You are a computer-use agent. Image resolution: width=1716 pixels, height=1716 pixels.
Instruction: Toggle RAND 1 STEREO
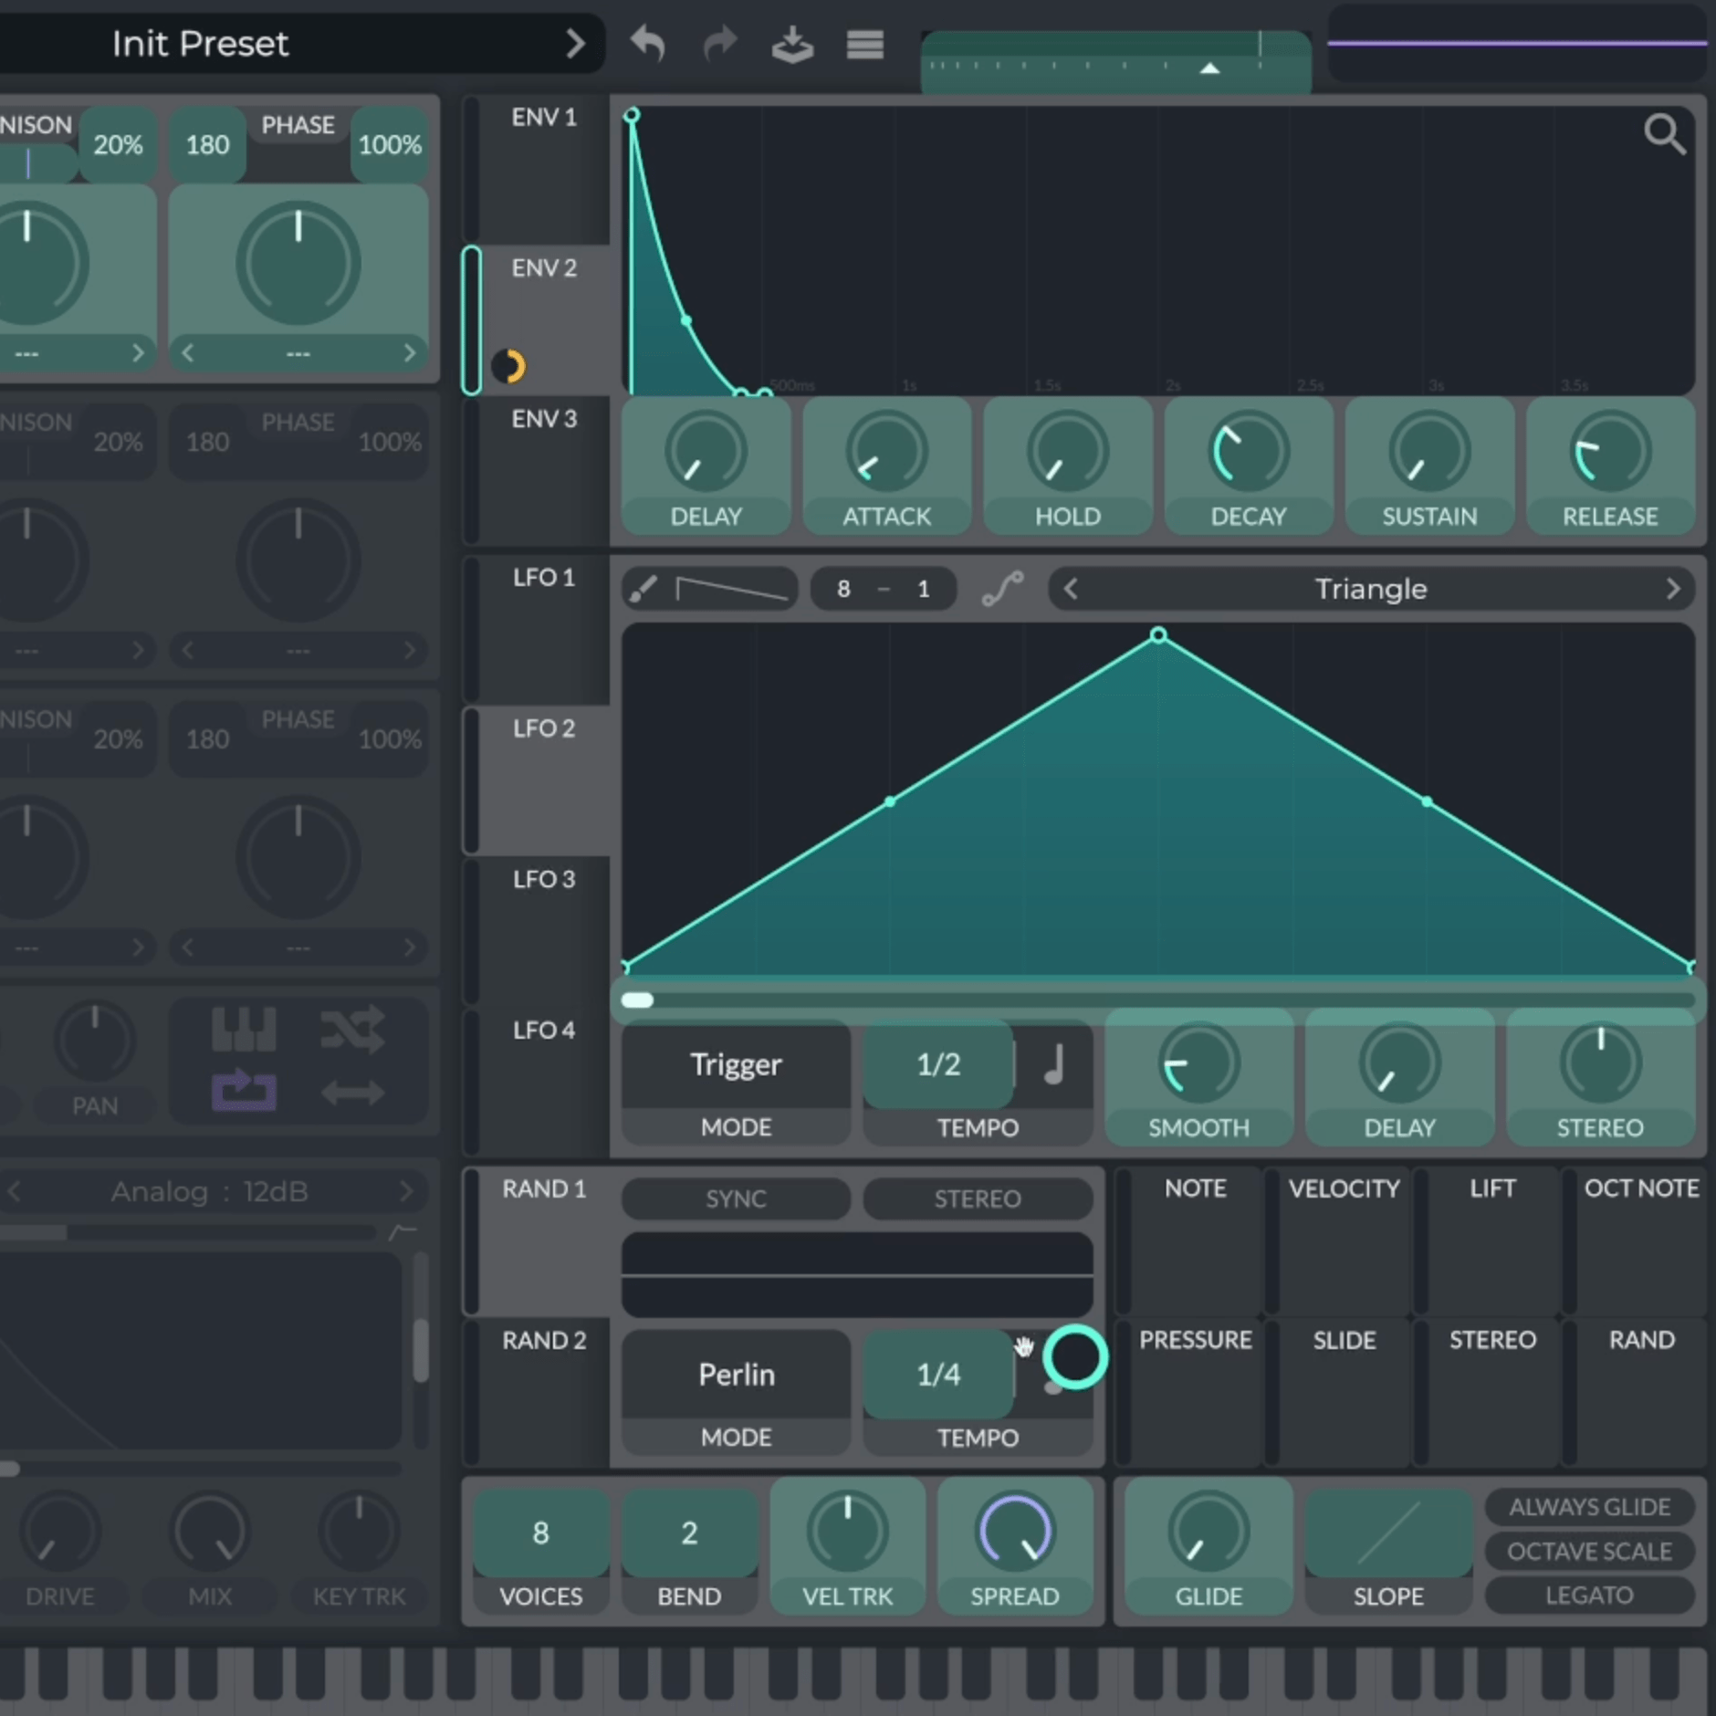pyautogui.click(x=978, y=1198)
